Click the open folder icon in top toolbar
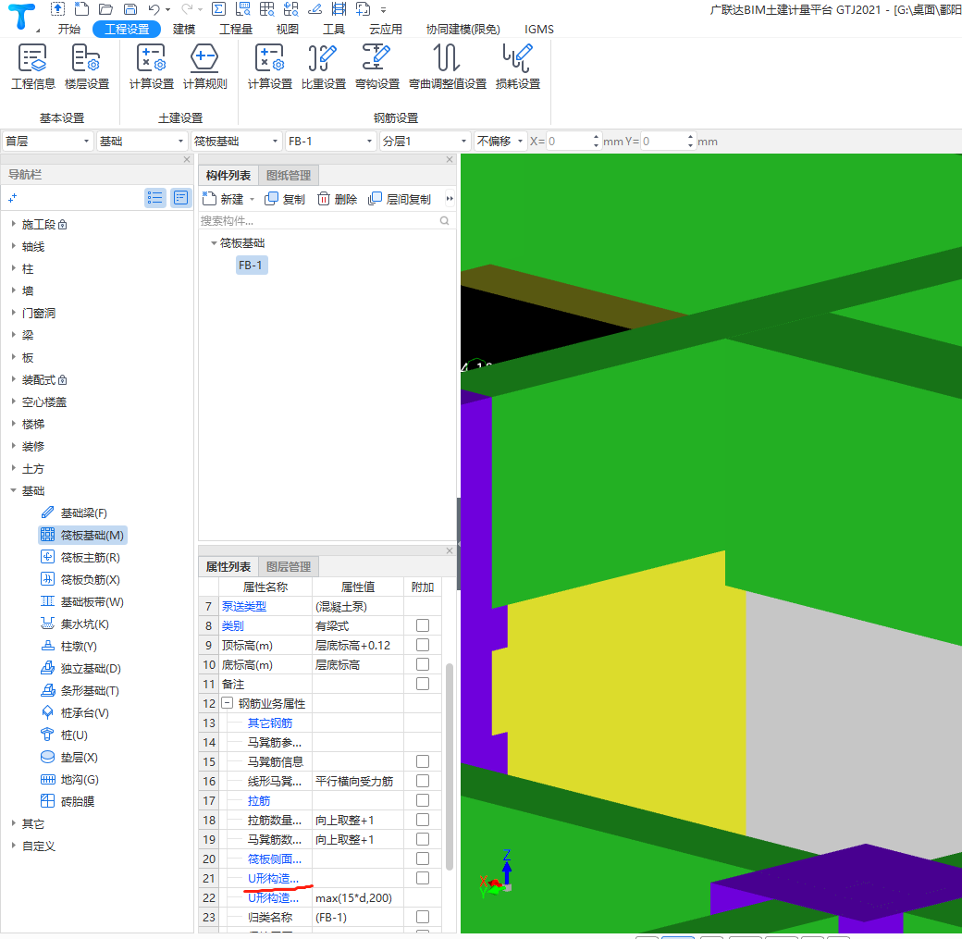This screenshot has width=962, height=939. (x=105, y=9)
